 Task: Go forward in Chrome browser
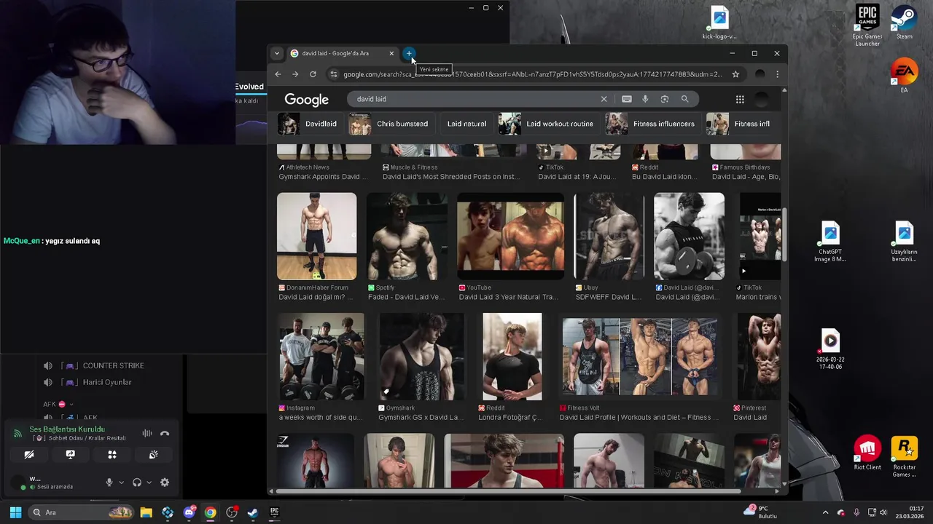pyautogui.click(x=295, y=74)
